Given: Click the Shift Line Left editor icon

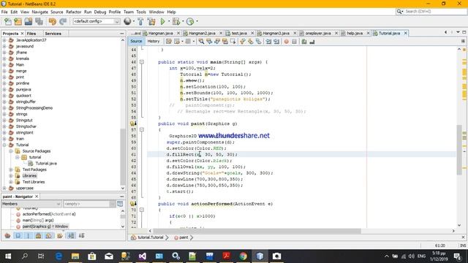Looking at the screenshot, I should 268,42.
